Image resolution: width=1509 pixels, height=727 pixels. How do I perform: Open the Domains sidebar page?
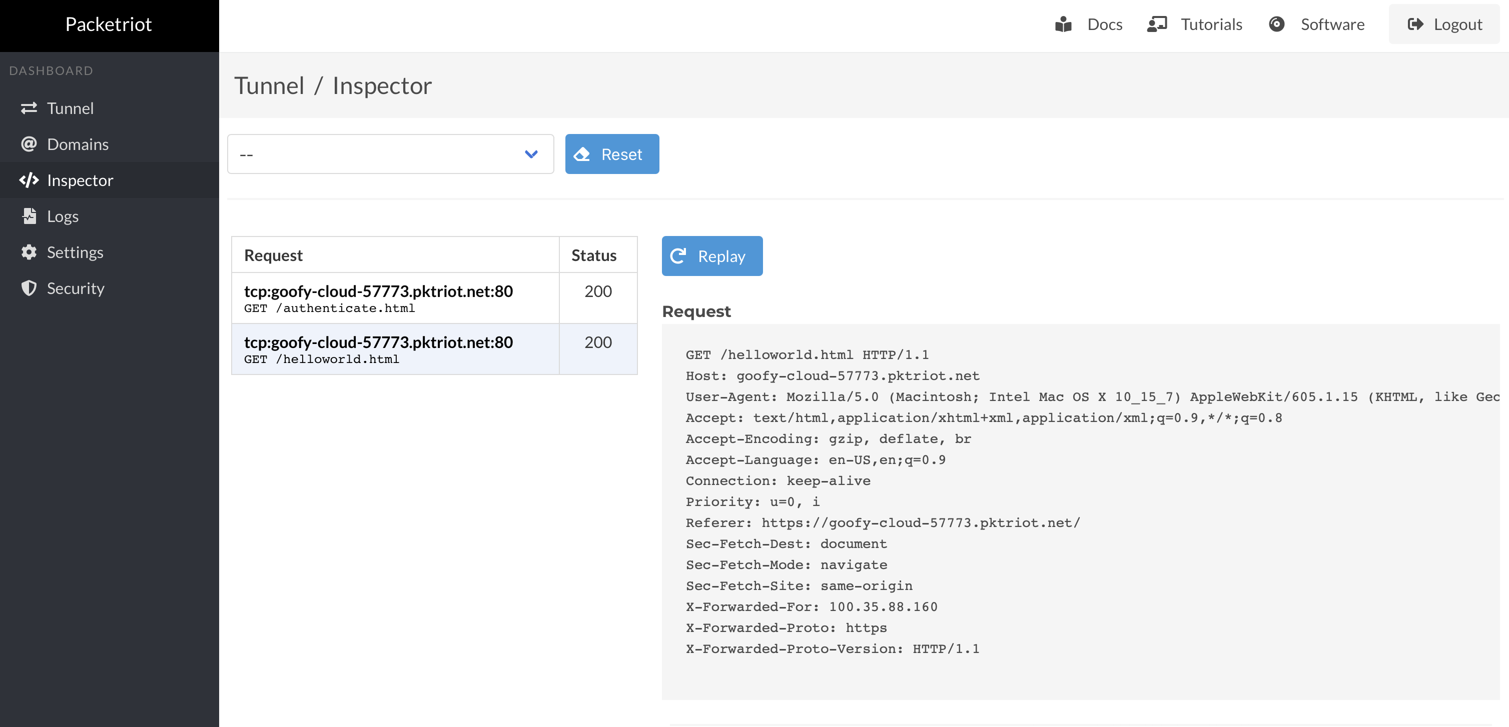tap(110, 144)
